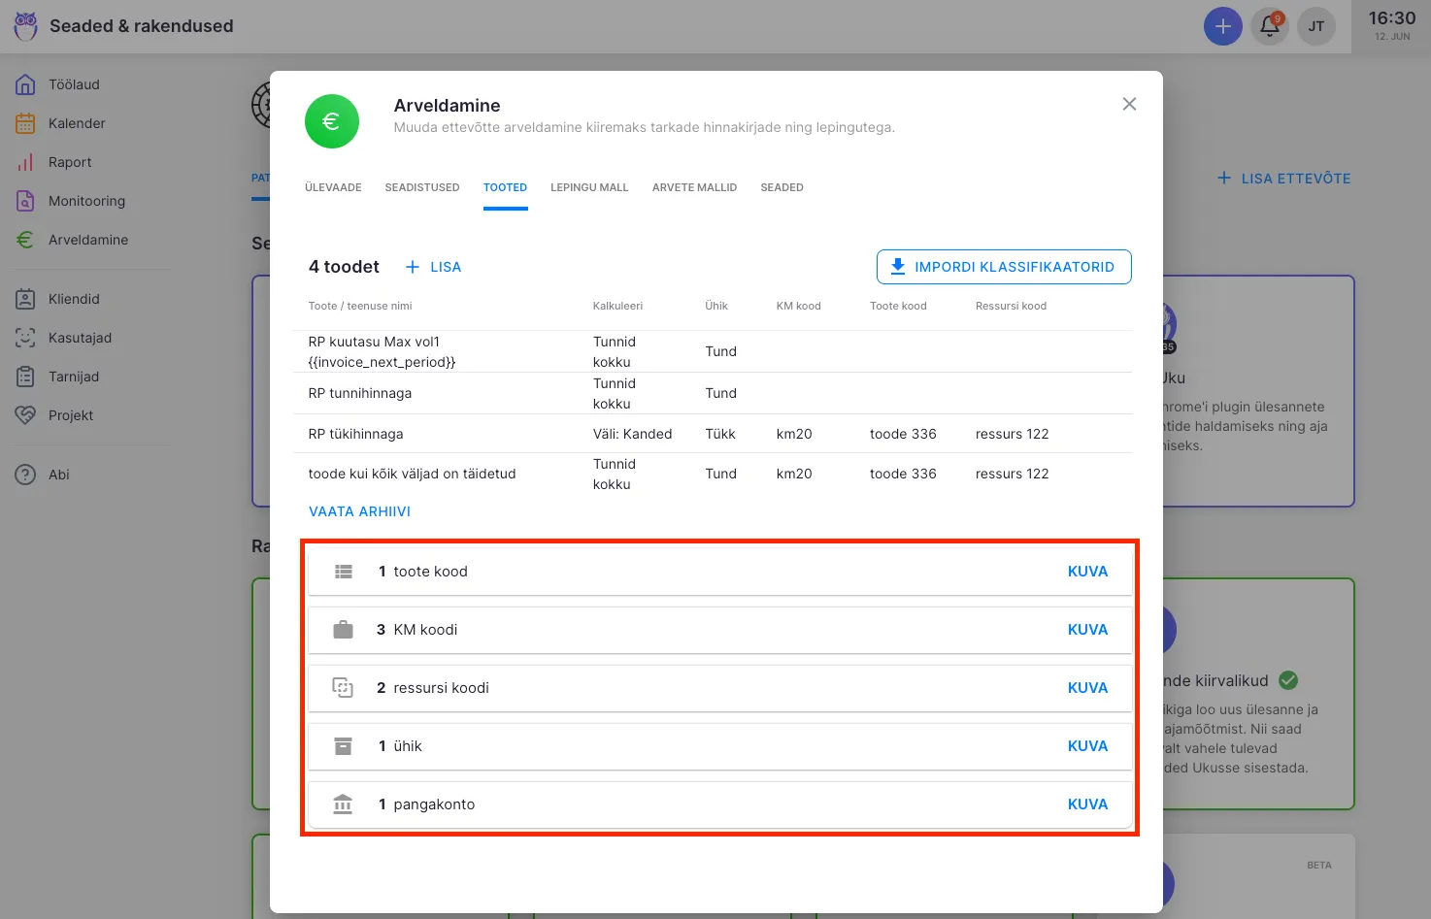
Task: Click the green euro Arveldamine icon
Action: tap(331, 121)
